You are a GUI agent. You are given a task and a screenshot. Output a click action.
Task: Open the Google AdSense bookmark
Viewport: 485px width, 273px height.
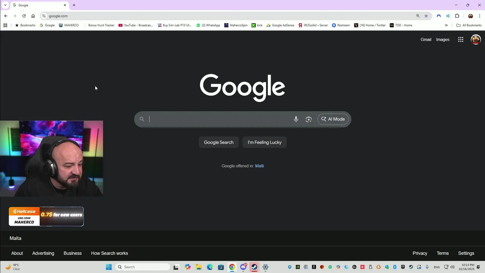coord(280,25)
